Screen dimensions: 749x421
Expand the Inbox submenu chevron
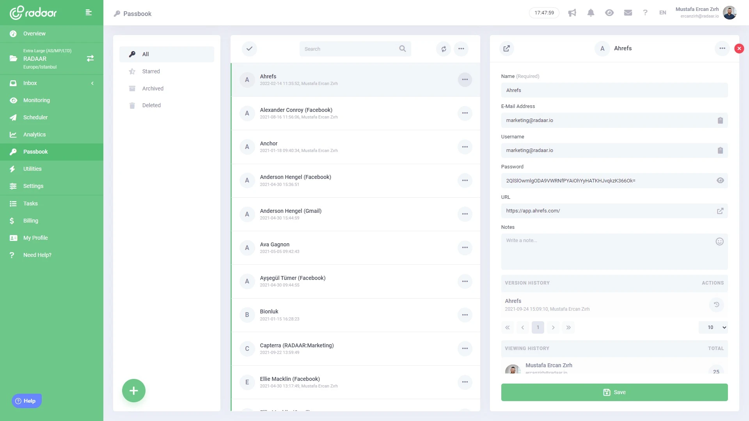[92, 83]
